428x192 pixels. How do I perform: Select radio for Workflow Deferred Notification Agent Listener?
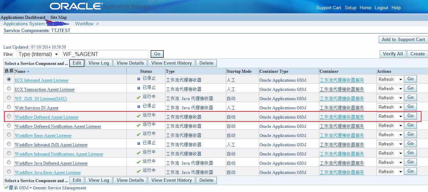point(9,125)
